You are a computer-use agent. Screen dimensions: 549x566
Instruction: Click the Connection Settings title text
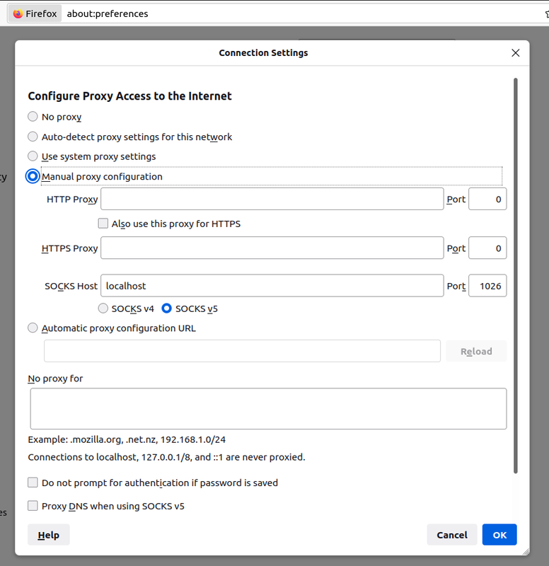(263, 52)
